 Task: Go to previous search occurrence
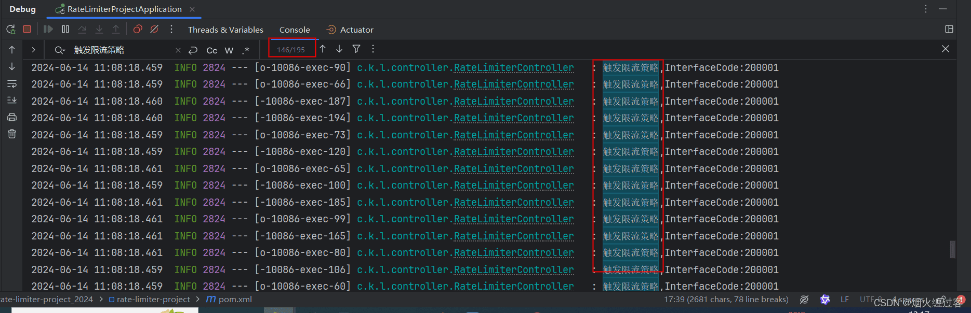click(x=323, y=49)
